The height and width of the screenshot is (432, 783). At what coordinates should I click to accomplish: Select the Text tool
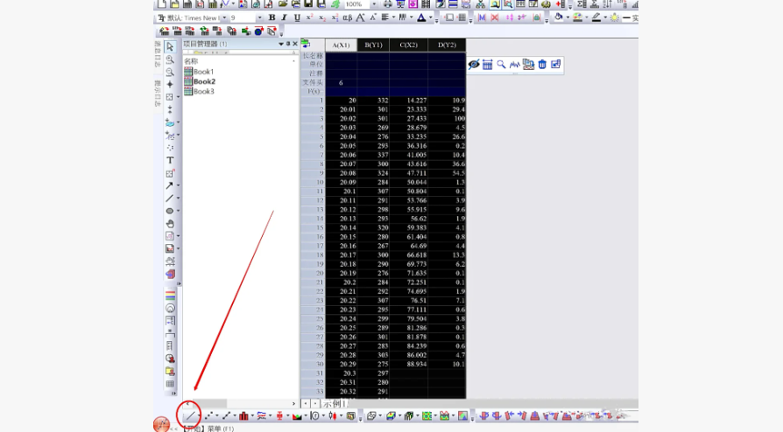tap(170, 160)
